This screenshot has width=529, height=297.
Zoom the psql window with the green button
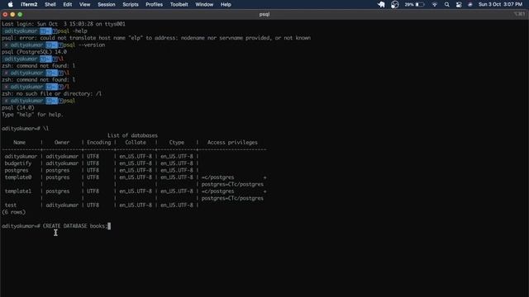coord(20,15)
